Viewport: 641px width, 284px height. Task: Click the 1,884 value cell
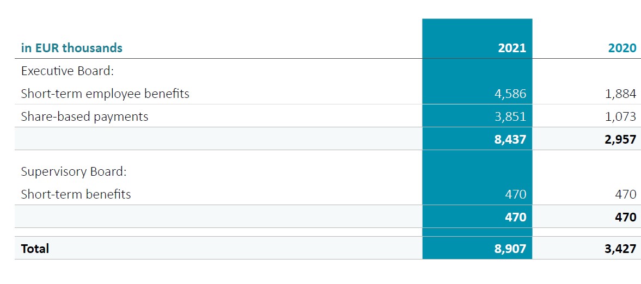pyautogui.click(x=621, y=94)
